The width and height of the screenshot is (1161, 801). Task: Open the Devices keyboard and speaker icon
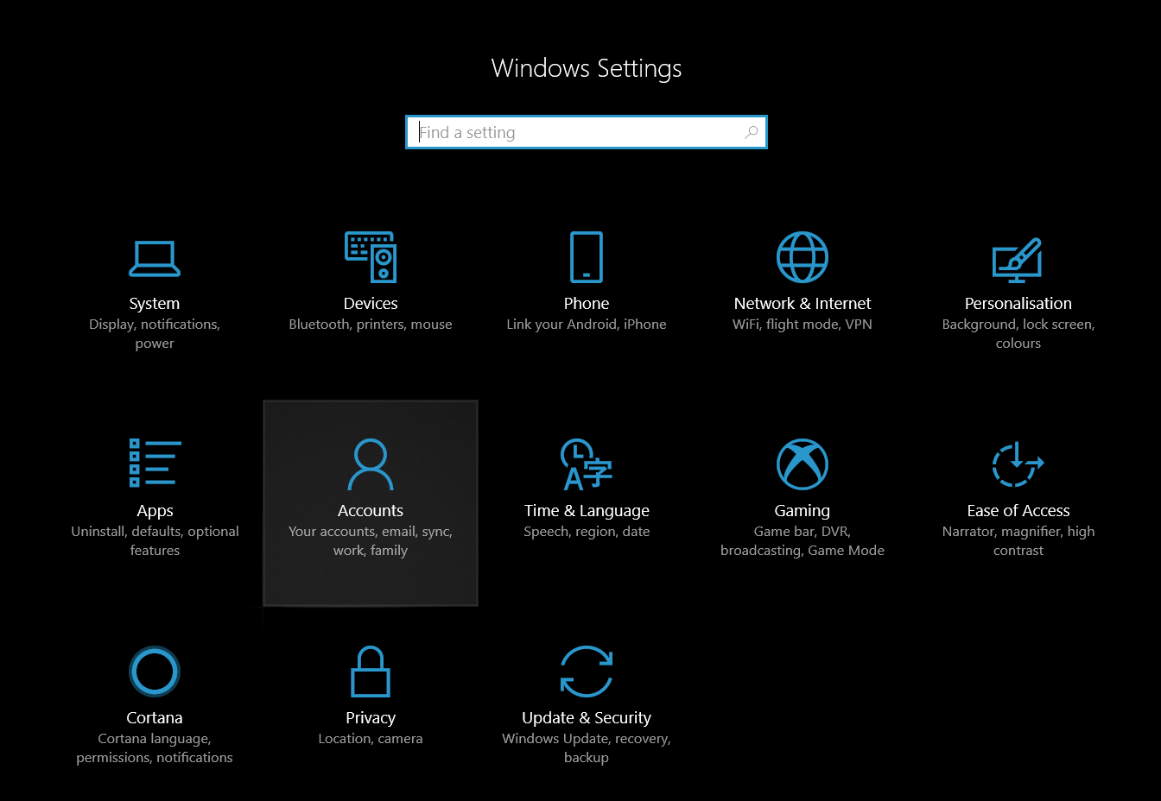[x=371, y=256]
